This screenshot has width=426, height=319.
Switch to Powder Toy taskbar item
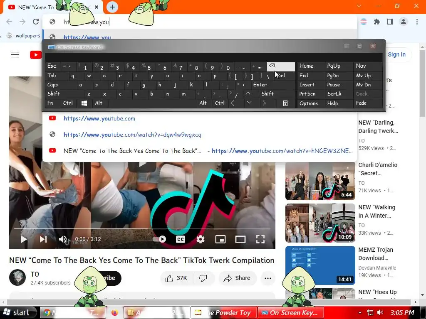pos(223,312)
